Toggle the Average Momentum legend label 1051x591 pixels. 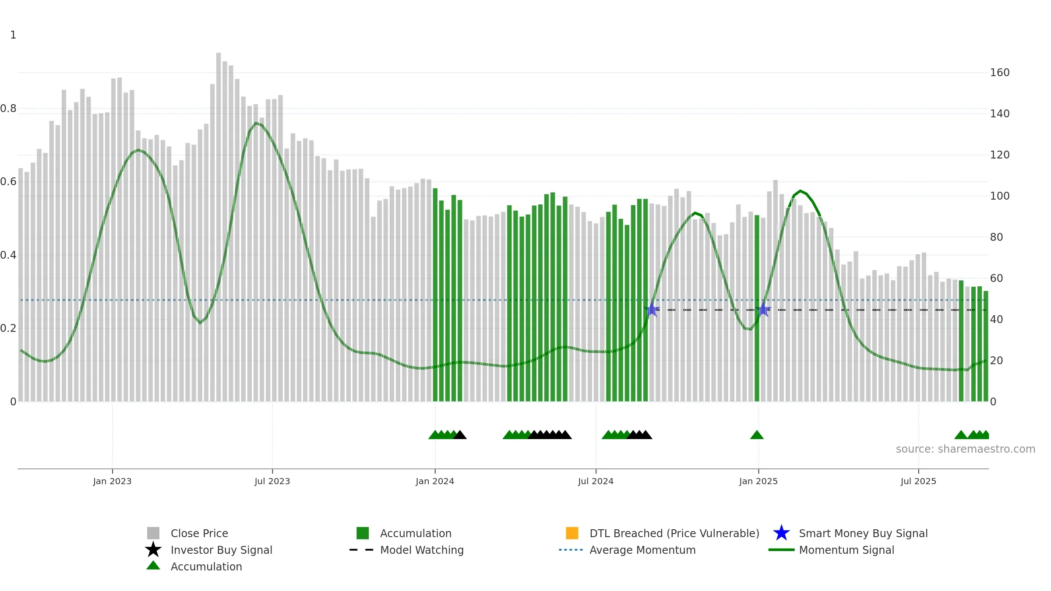[642, 550]
